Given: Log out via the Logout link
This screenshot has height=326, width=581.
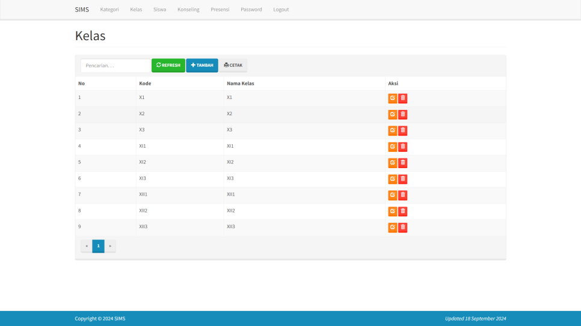Looking at the screenshot, I should 281,10.
